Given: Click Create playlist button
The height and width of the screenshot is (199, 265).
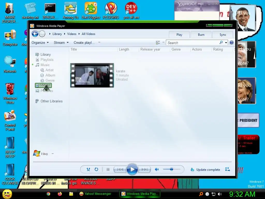Looking at the screenshot, I should click(x=84, y=43).
